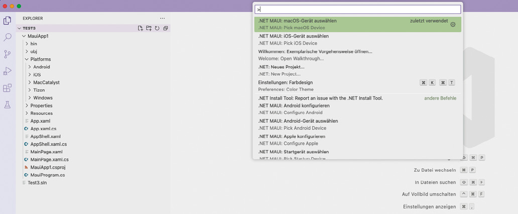Image resolution: width=518 pixels, height=214 pixels.
Task: Open the Explorer more actions menu
Action: (162, 19)
